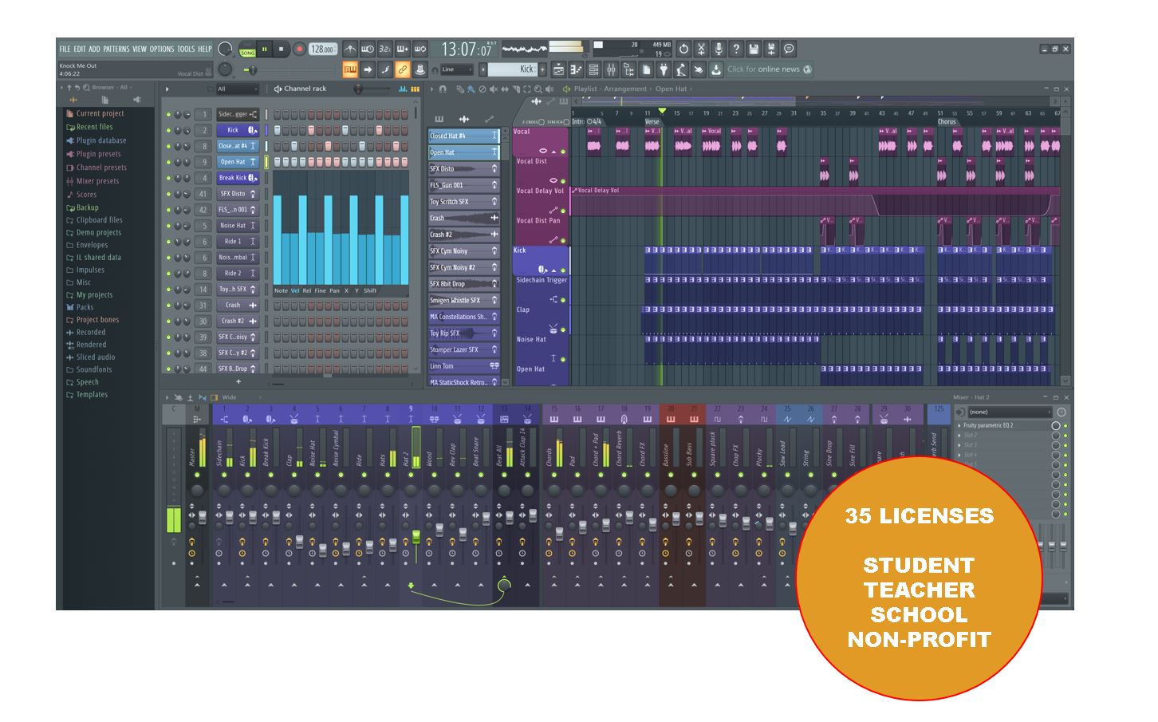Image resolution: width=1158 pixels, height=722 pixels.
Task: Open the OPTIONS menu
Action: point(162,49)
